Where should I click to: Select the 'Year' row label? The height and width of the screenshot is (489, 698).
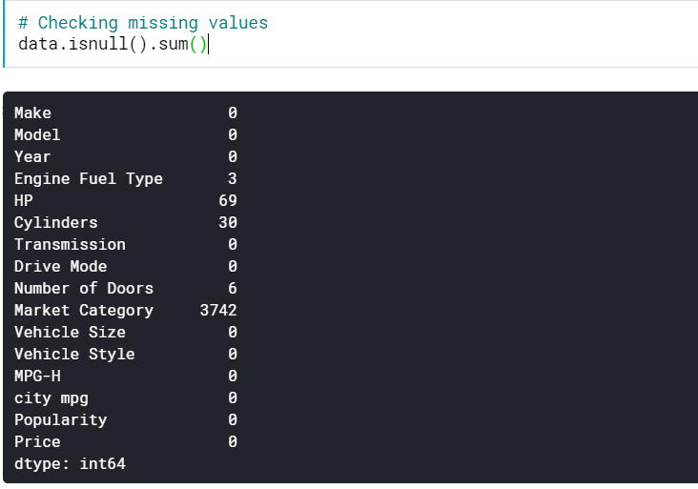pyautogui.click(x=32, y=156)
